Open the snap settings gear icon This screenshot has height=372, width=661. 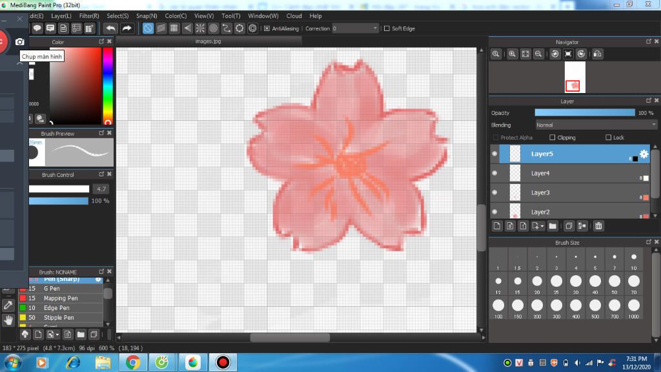click(252, 28)
